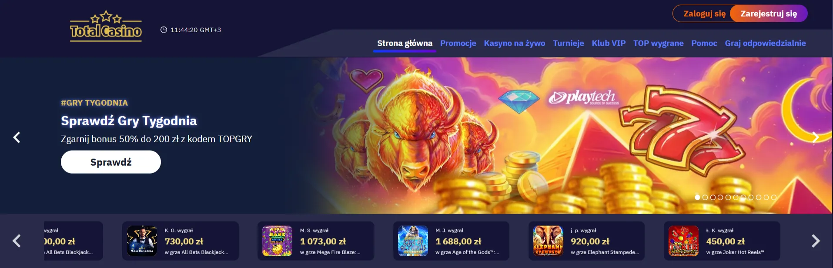The image size is (833, 268).
Task: Open the Mega Fire Blaze game icon
Action: 277,241
